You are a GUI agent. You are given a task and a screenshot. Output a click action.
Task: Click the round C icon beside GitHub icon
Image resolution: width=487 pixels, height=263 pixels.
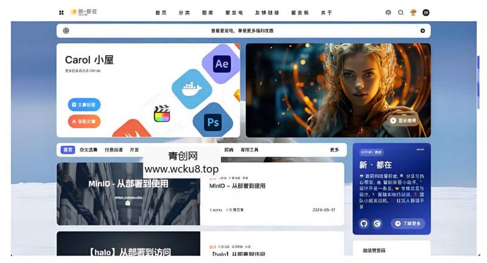[377, 224]
